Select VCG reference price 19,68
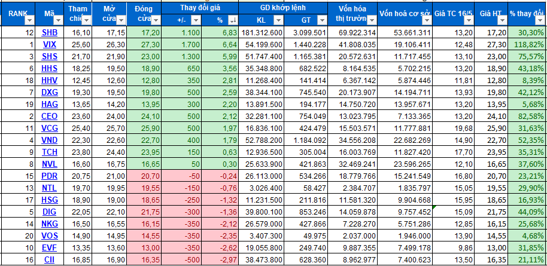547x266 pixels. point(453,129)
